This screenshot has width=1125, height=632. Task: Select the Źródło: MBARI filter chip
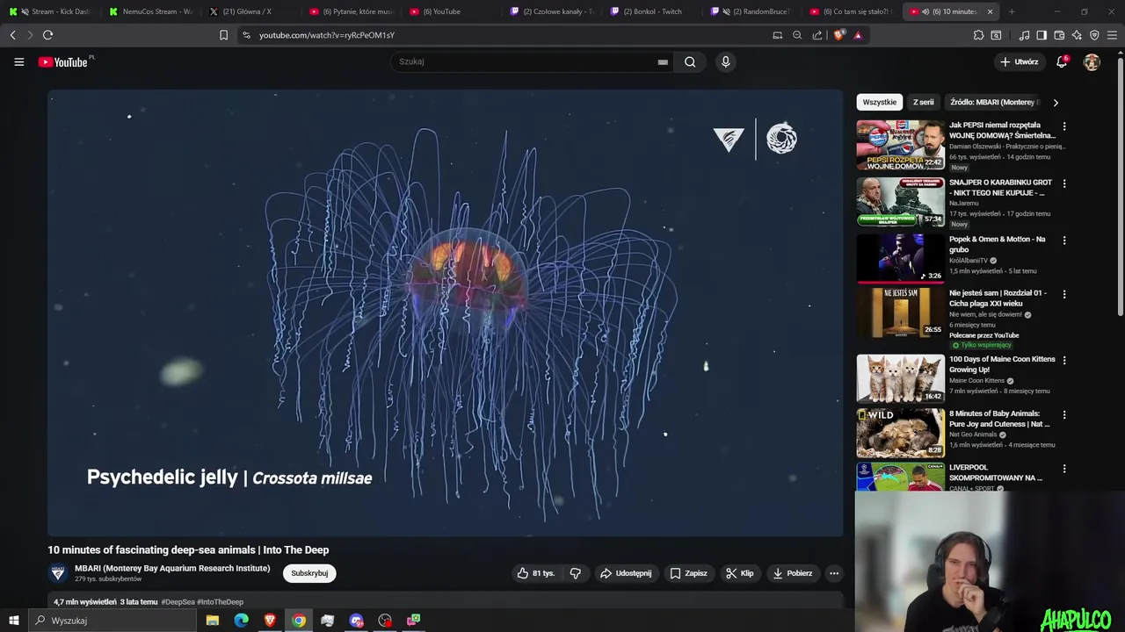994,103
